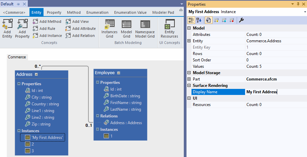307x157 pixels.
Task: Collapse the Model Storage category
Action: pos(189,73)
